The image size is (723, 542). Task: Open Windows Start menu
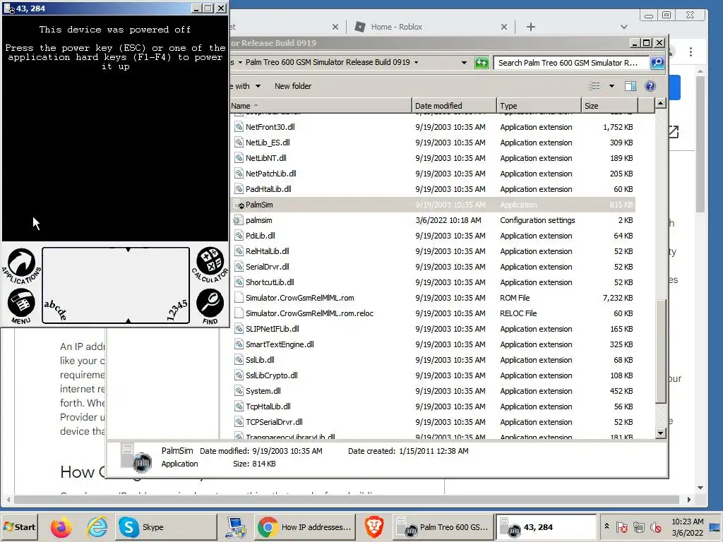19,526
